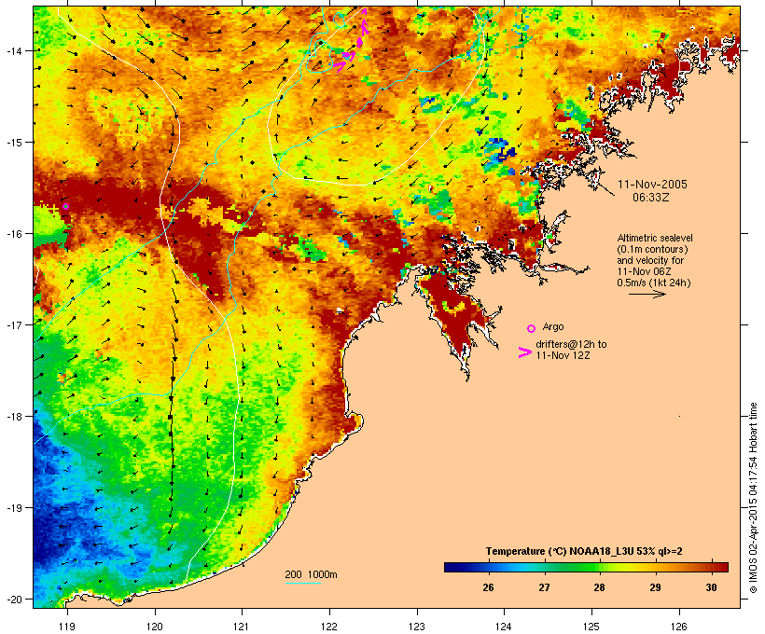765x634 pixels.
Task: Click the latitude axis label -19
Action: coord(14,508)
